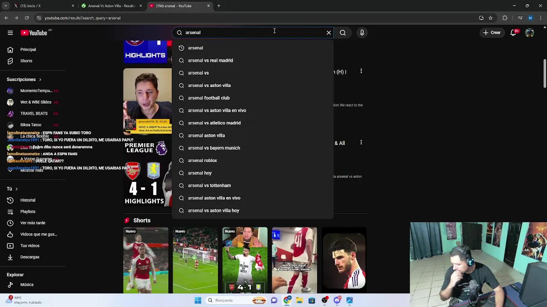Screen dimensions: 547x307
Task: Bookmark this page with the star icon
Action: coord(491,18)
